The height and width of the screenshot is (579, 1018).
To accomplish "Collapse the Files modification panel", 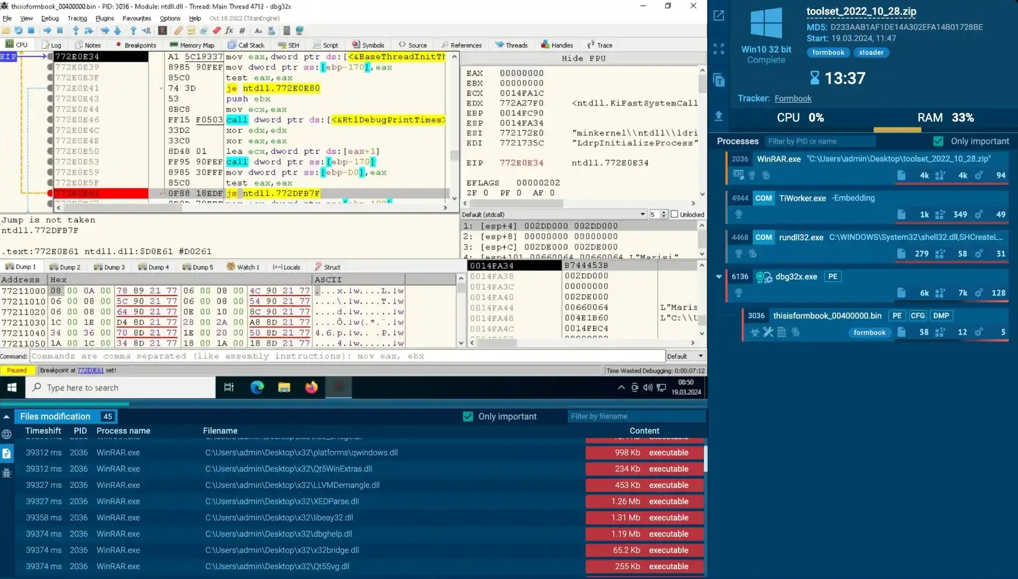I will (6, 417).
